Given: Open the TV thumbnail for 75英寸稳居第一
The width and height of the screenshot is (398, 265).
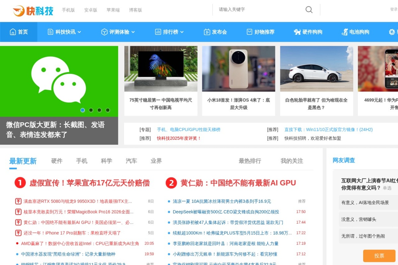Looking at the screenshot, I should (161, 69).
